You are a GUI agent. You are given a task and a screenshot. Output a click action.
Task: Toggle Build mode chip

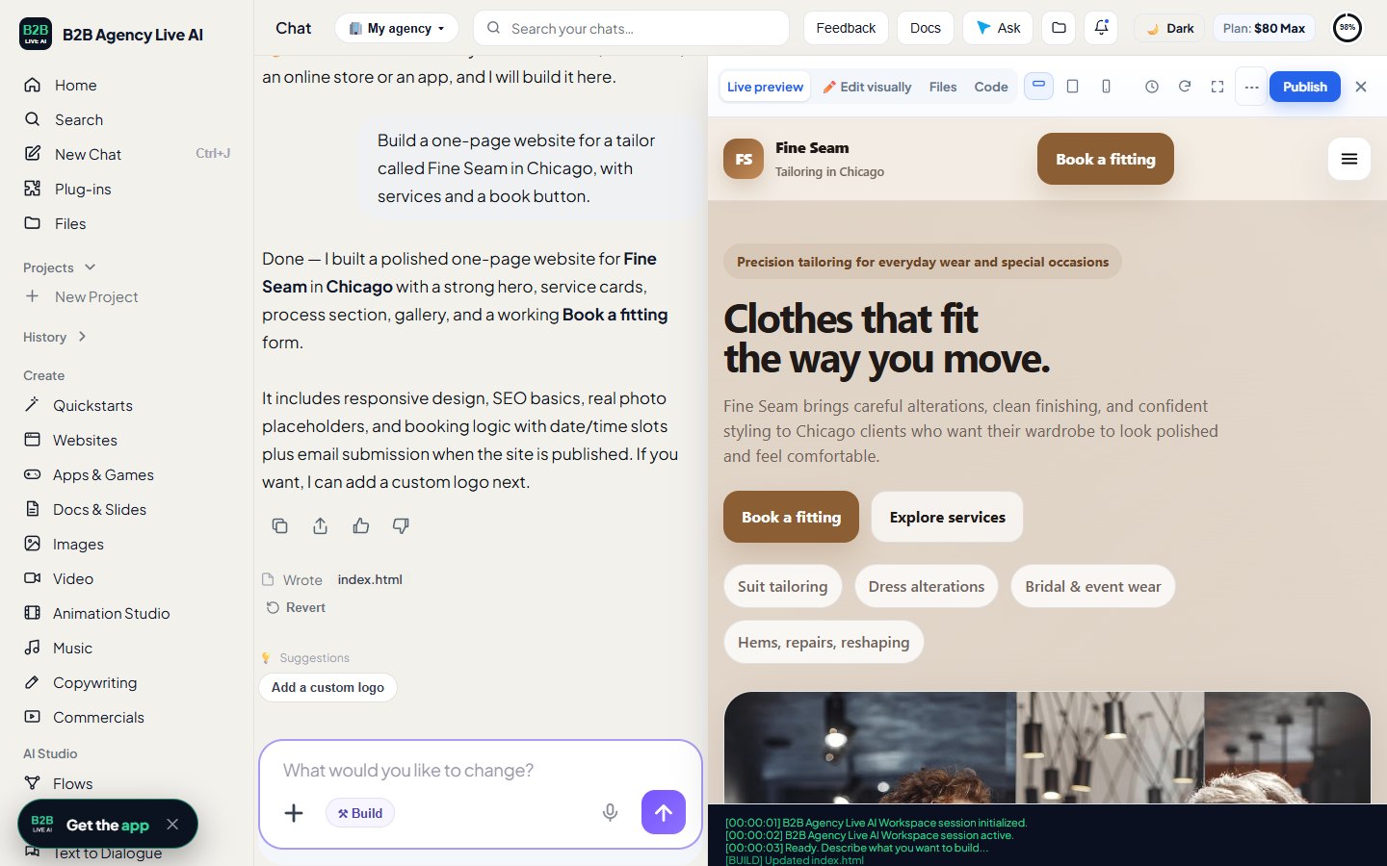(x=360, y=813)
